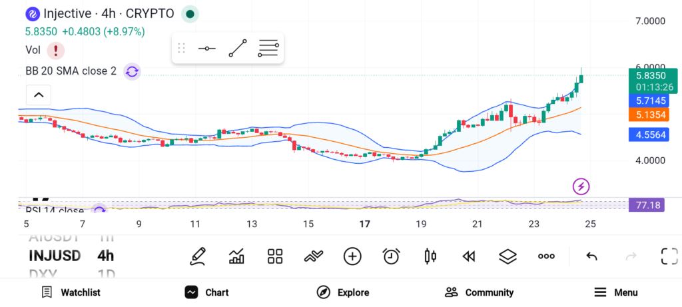682x307 pixels.
Task: Open the drawing pencil tool
Action: [x=197, y=256]
